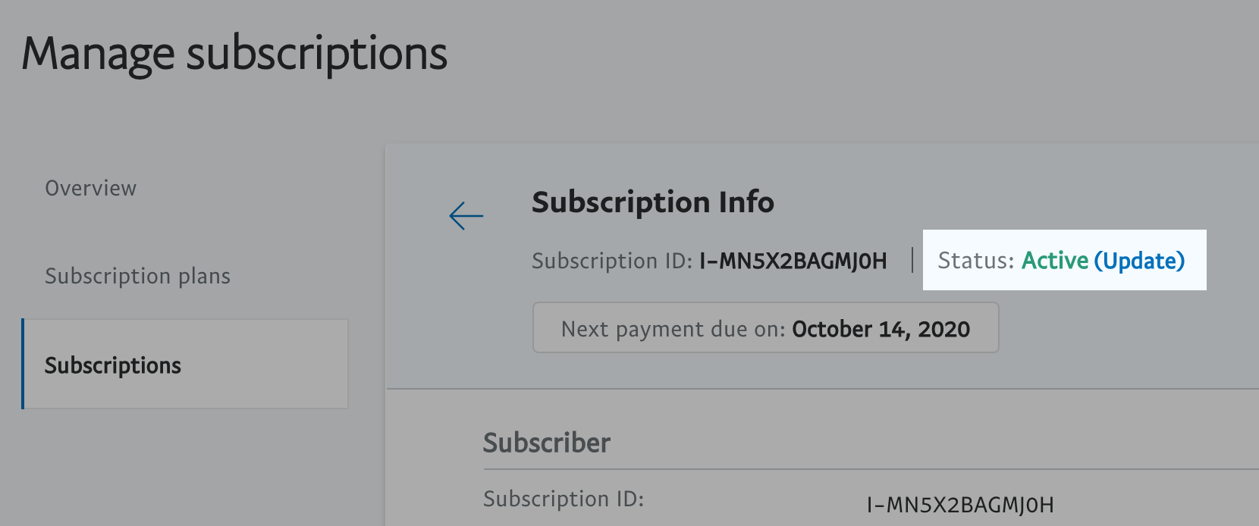Image resolution: width=1259 pixels, height=526 pixels.
Task: Click the subscription ID value under Subscriber
Action: coord(959,505)
